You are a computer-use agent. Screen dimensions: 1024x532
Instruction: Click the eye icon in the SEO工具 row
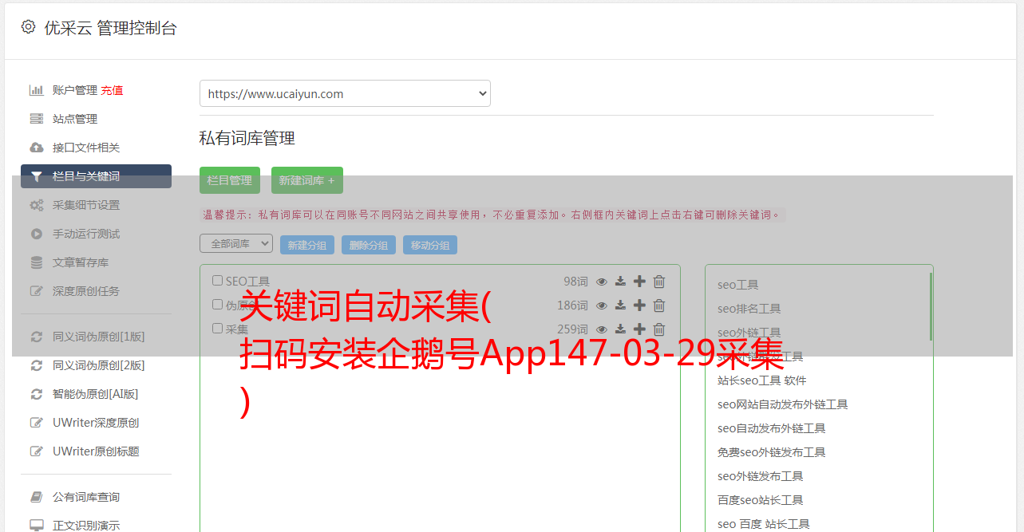(x=602, y=282)
